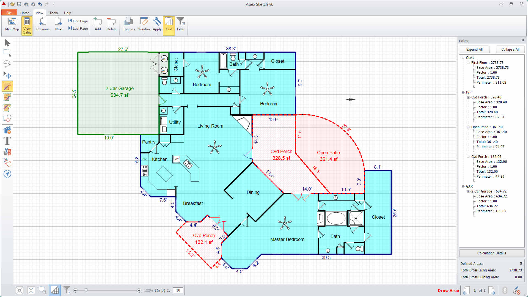Viewport: 528px width, 297px height.
Task: Click the First Page navigation button
Action: tap(78, 21)
